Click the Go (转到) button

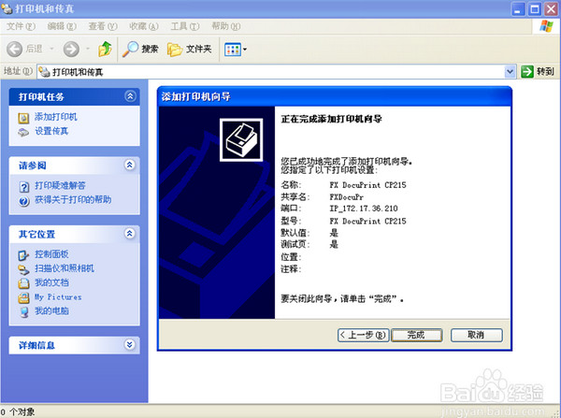538,72
